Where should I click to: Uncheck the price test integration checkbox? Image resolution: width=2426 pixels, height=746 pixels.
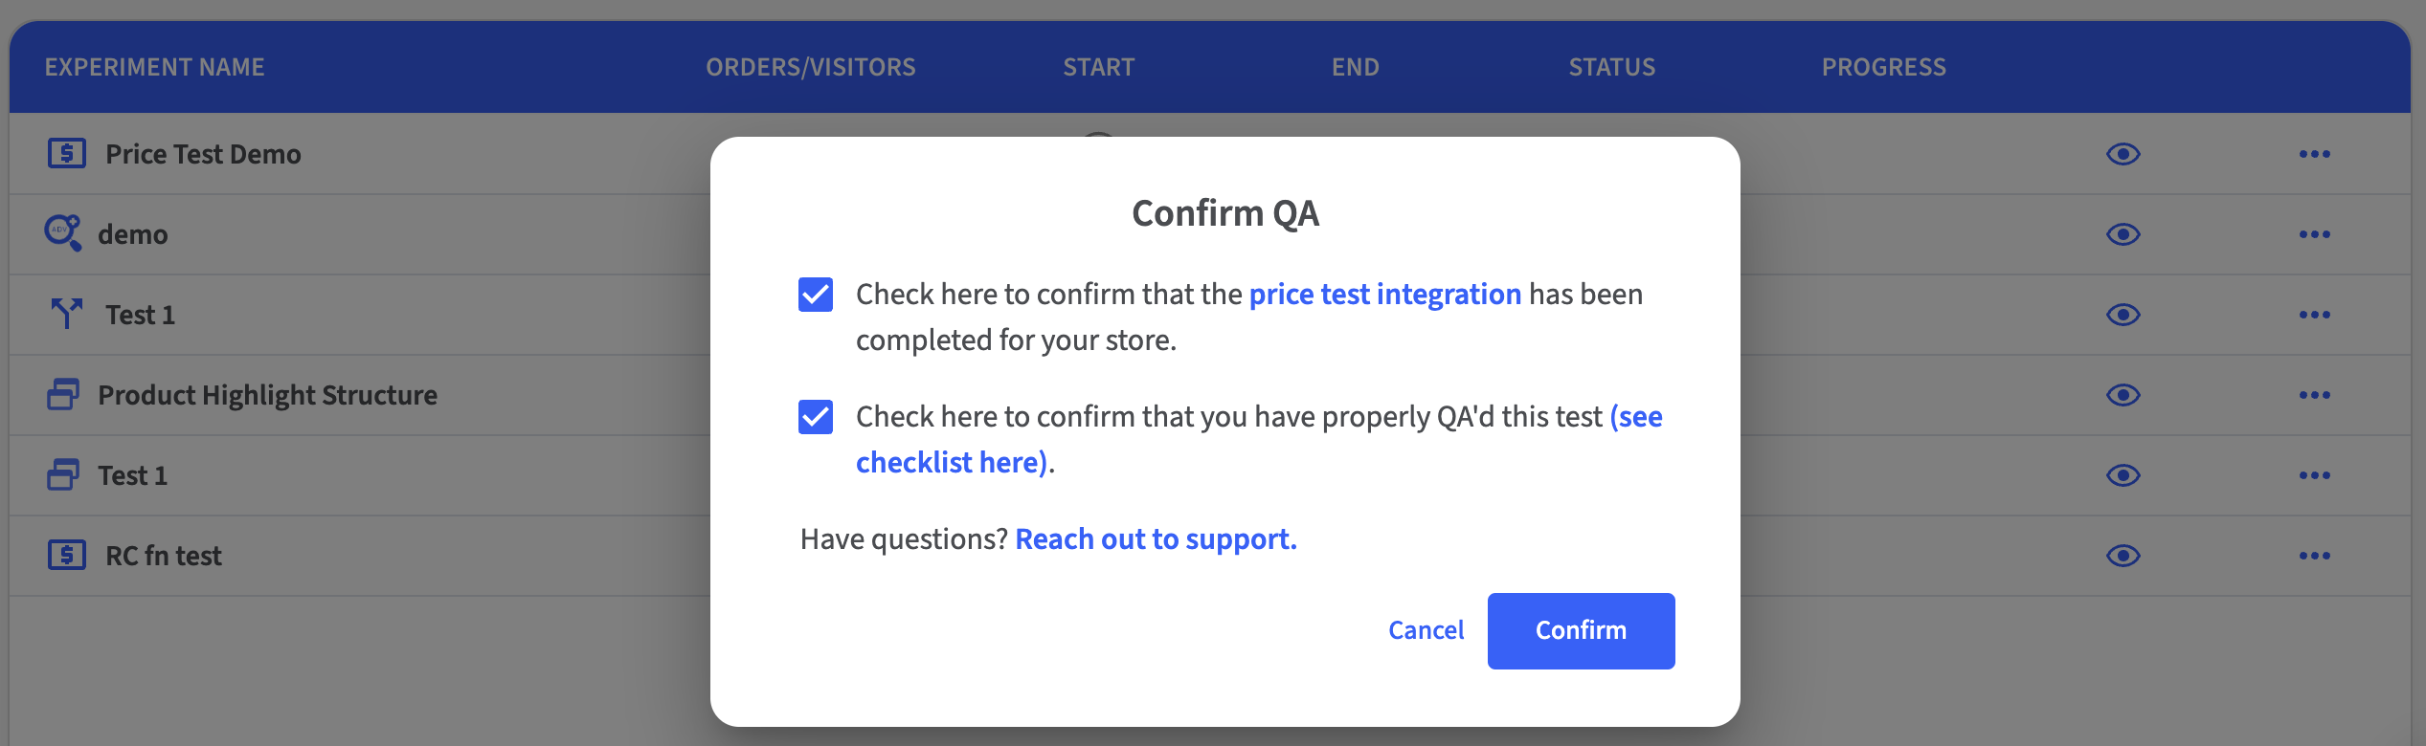click(x=816, y=295)
